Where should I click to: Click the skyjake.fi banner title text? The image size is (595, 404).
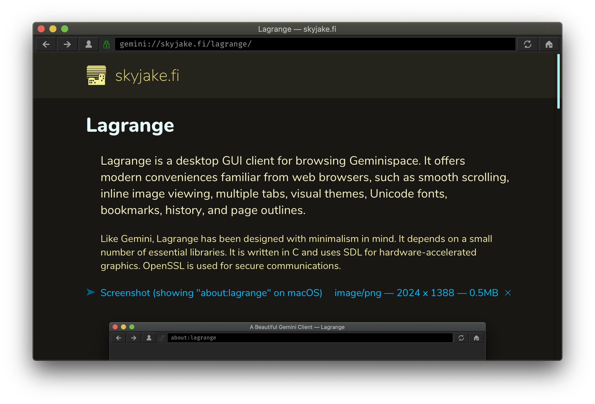click(147, 76)
